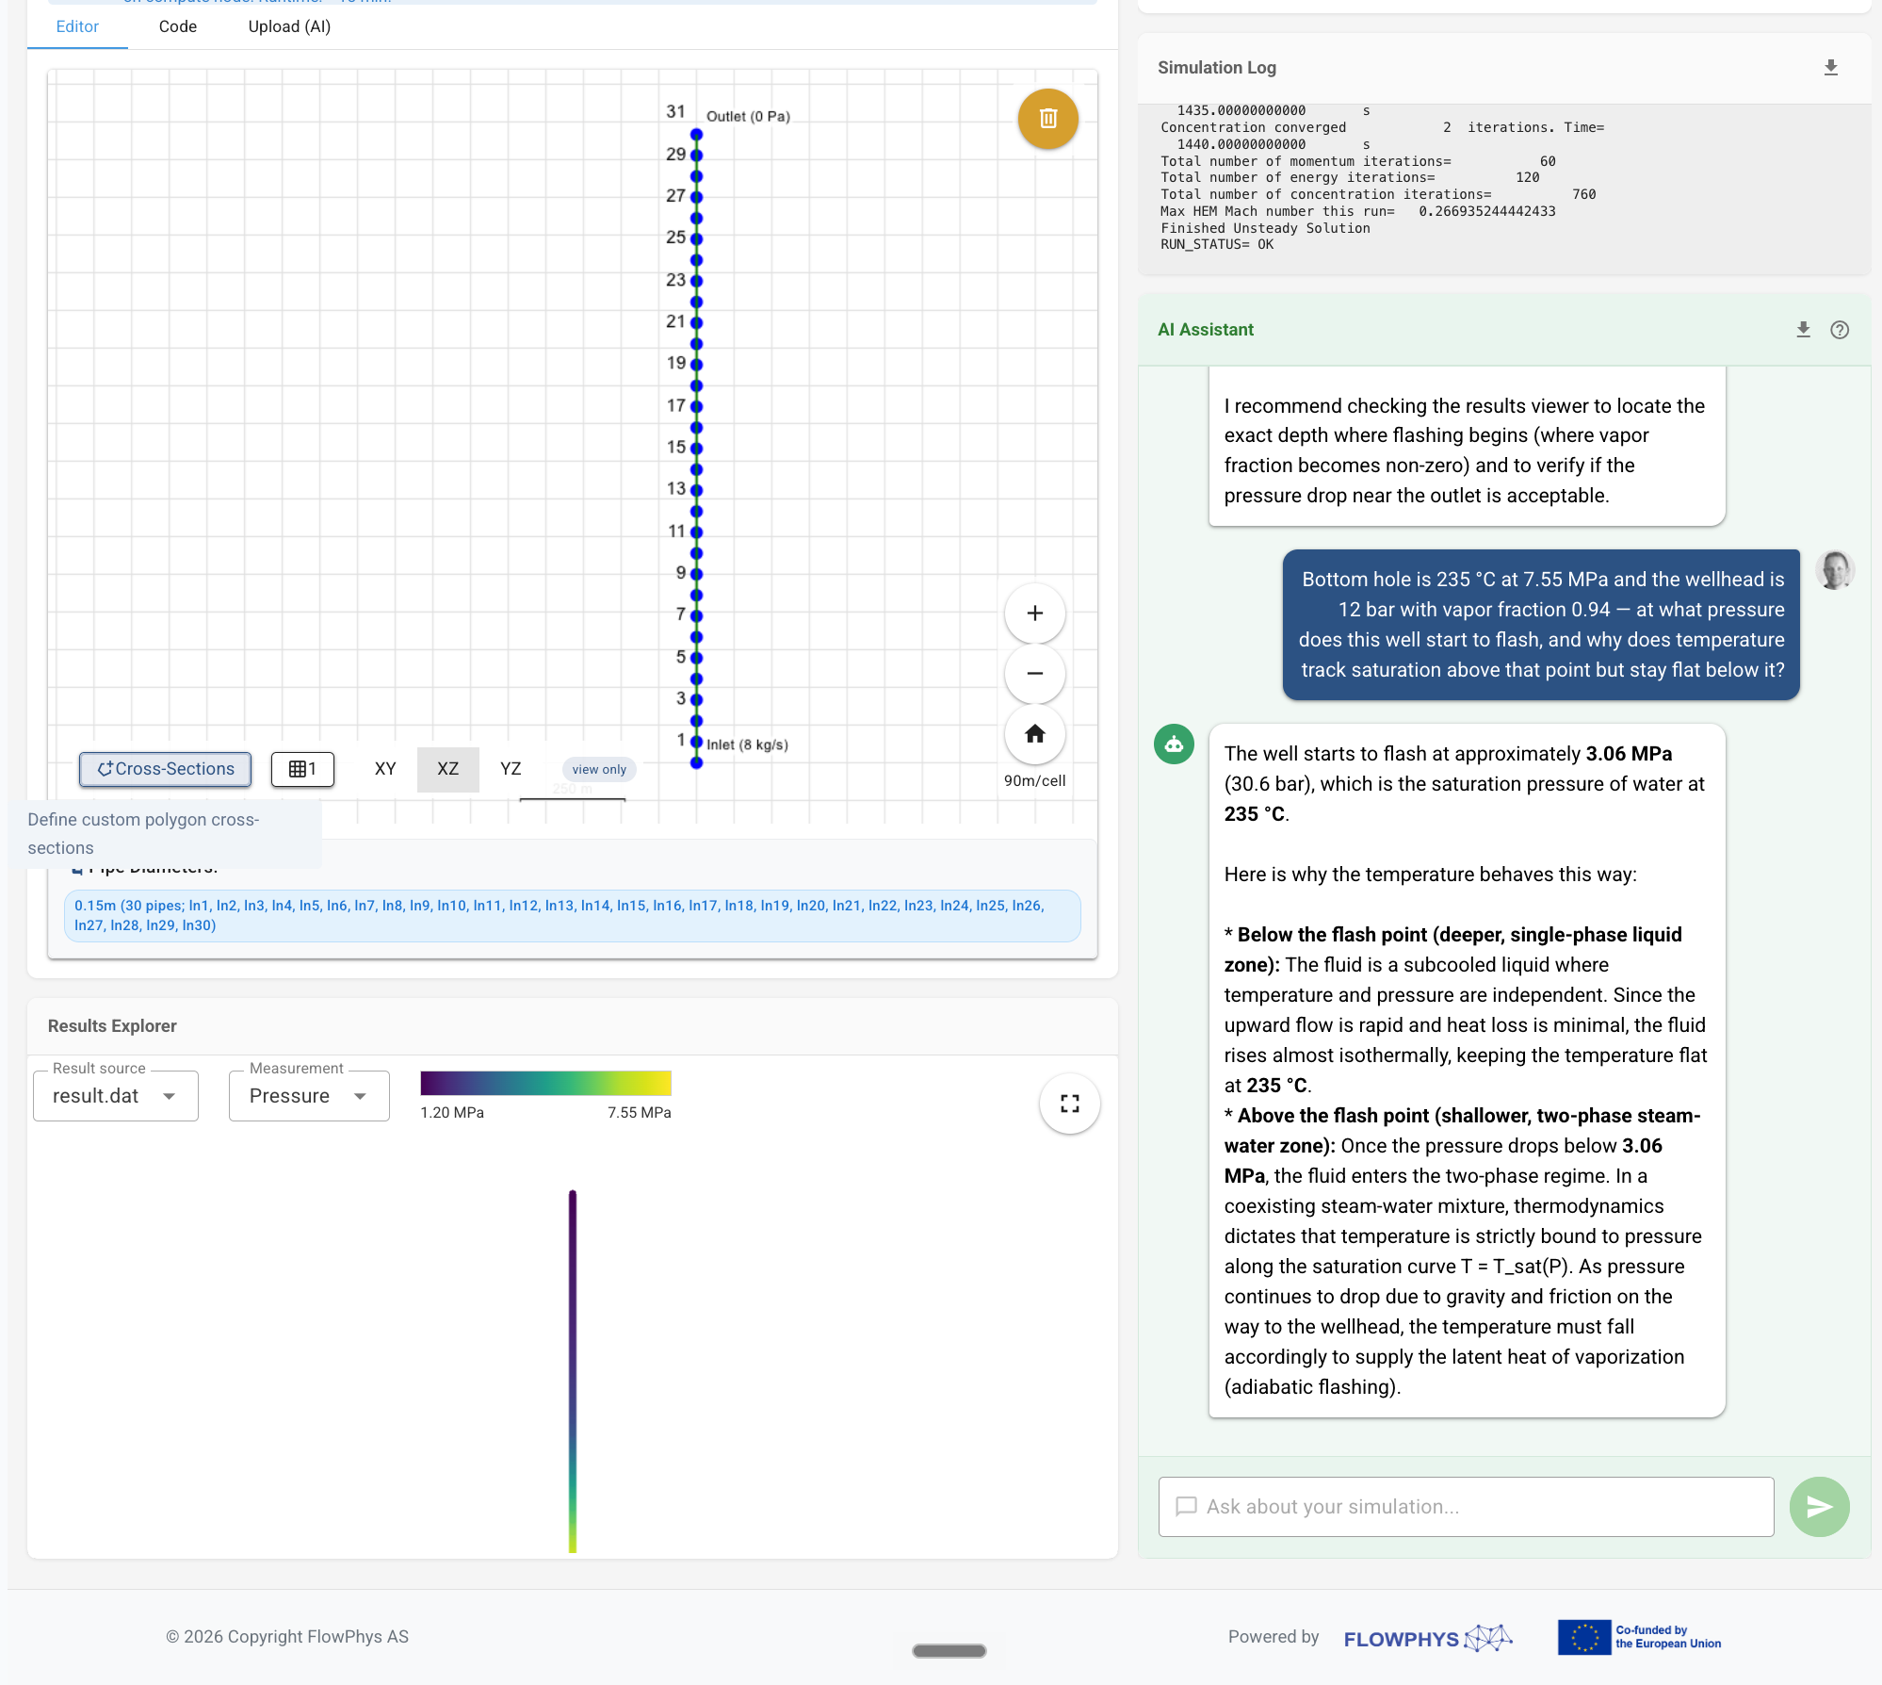Reset view with the home button

1034,734
